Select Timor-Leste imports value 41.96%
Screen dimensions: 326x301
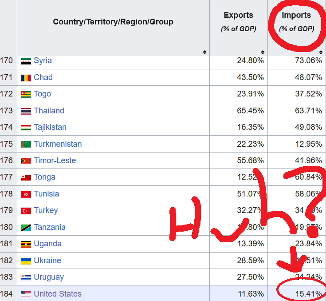pos(308,161)
